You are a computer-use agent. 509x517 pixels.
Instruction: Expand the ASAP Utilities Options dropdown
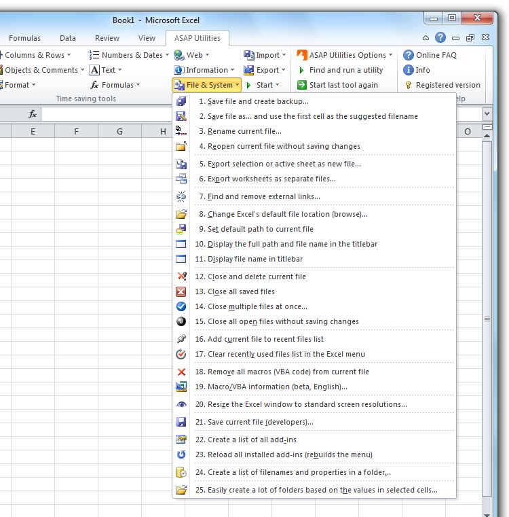click(345, 55)
